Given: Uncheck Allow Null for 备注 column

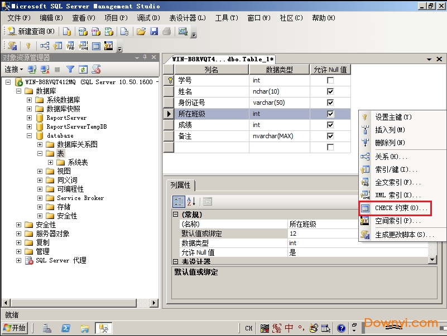Looking at the screenshot, I should 330,136.
